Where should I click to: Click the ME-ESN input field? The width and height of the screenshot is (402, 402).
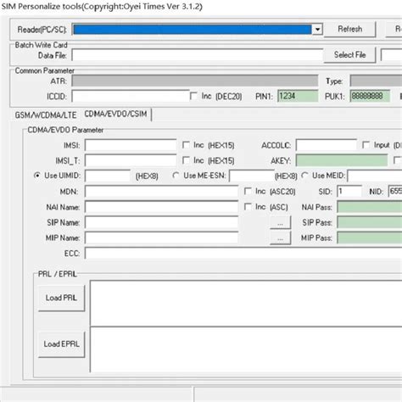pyautogui.click(x=252, y=176)
